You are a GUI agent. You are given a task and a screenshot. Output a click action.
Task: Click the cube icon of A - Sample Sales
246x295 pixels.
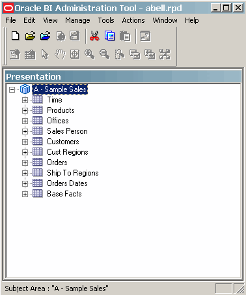(x=25, y=89)
